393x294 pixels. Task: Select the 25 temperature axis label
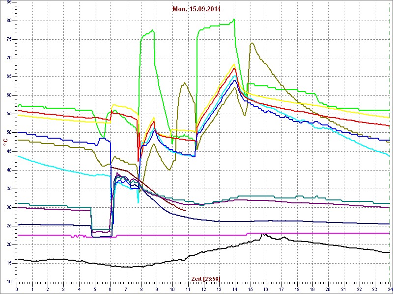coord(8,226)
